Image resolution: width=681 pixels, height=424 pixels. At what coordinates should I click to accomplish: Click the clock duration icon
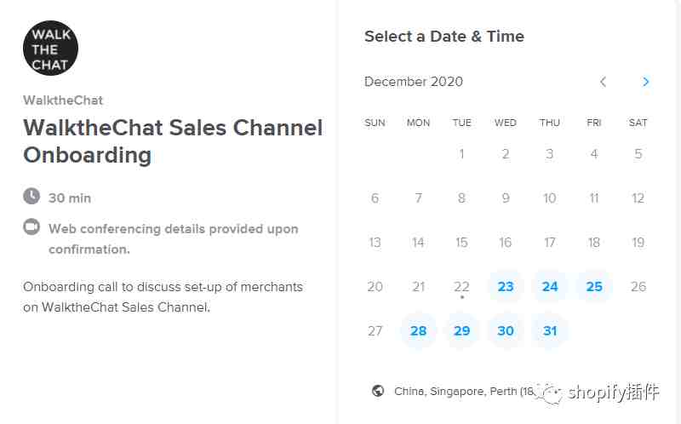pos(31,197)
